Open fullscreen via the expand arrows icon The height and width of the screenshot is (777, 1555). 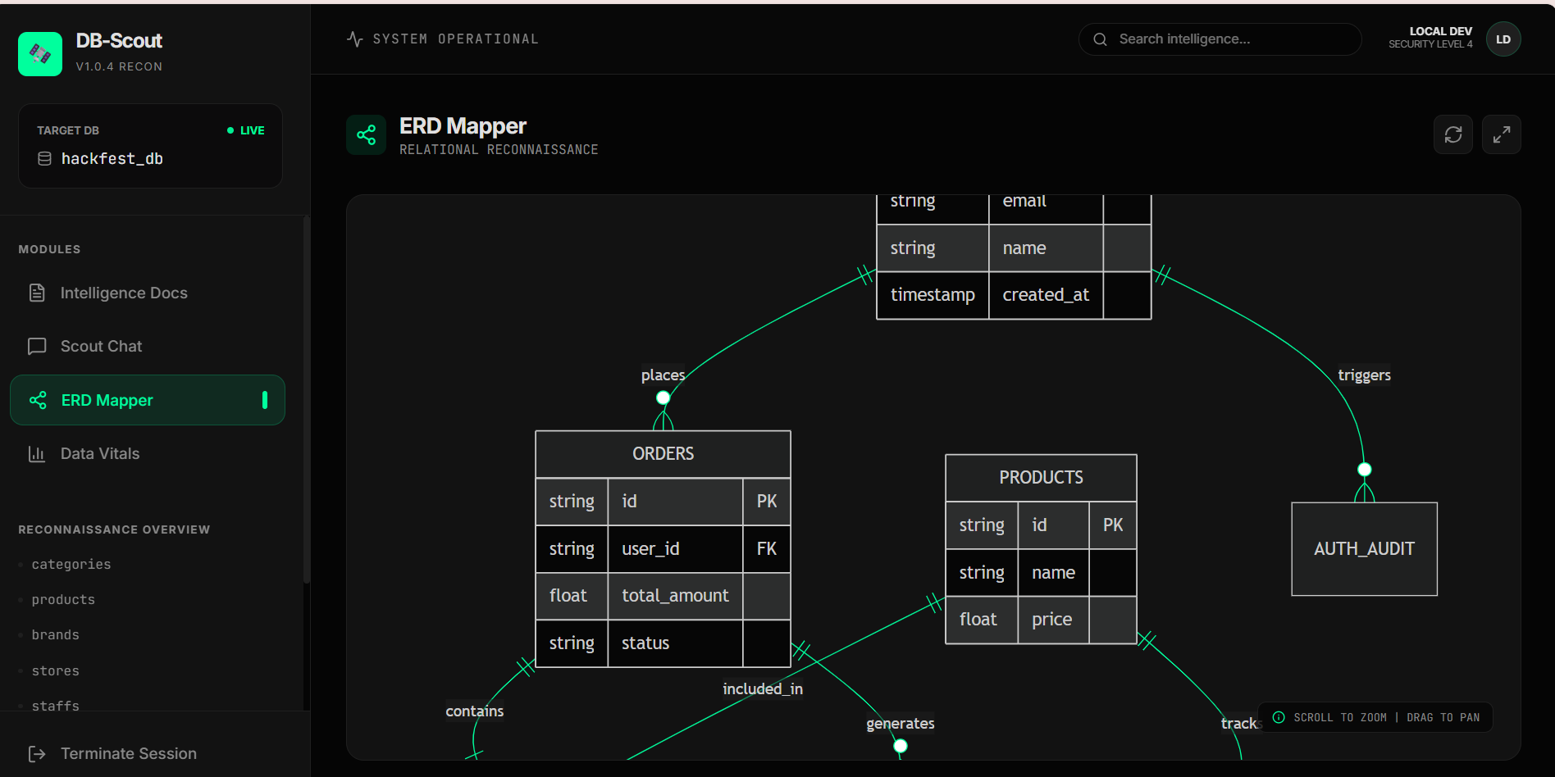click(1502, 134)
